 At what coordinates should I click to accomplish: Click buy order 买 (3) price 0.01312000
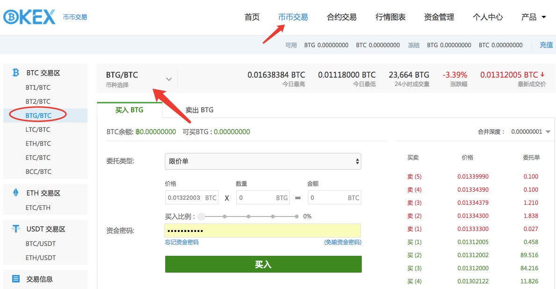473,268
